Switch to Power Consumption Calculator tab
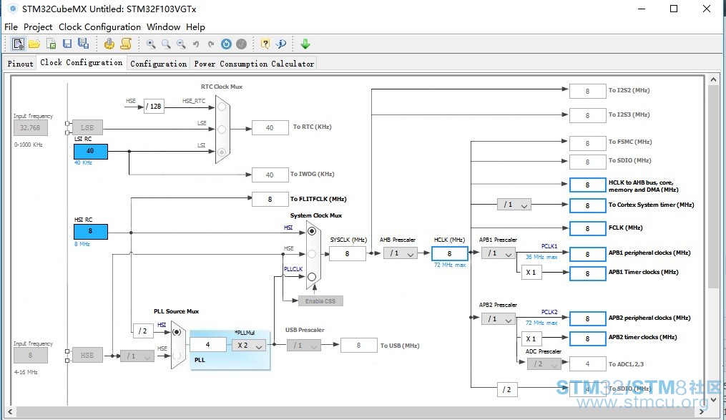The width and height of the screenshot is (726, 420). tap(254, 64)
